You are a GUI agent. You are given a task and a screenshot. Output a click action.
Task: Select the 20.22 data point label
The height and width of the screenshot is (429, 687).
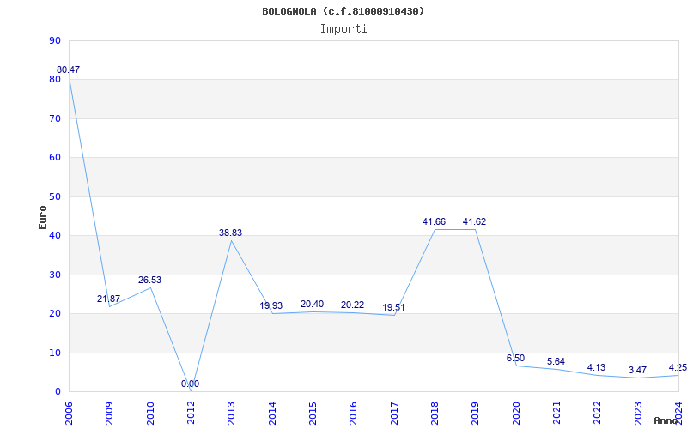point(353,305)
